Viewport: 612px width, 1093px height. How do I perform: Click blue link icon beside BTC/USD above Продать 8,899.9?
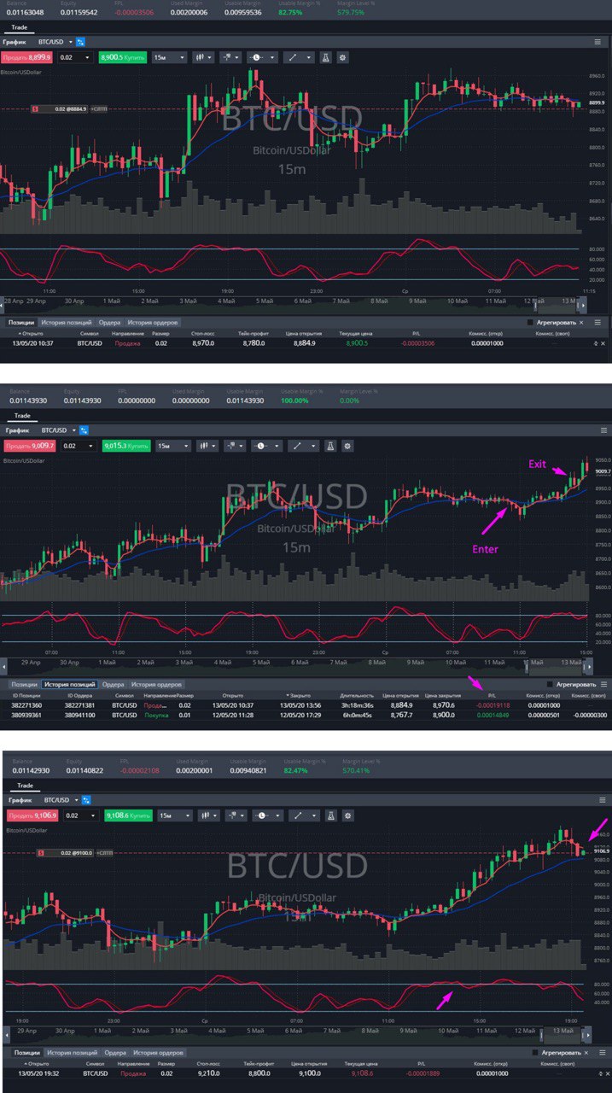pyautogui.click(x=81, y=41)
